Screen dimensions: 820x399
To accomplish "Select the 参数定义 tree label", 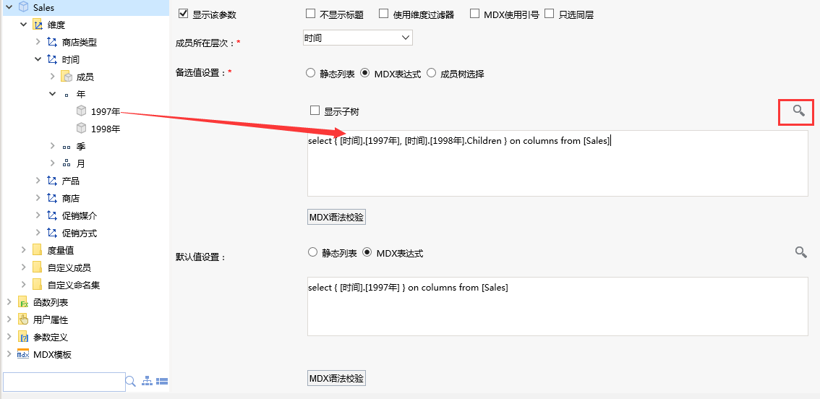I will click(51, 338).
